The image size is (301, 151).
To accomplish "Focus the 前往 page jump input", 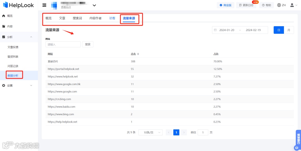I will tap(203, 132).
